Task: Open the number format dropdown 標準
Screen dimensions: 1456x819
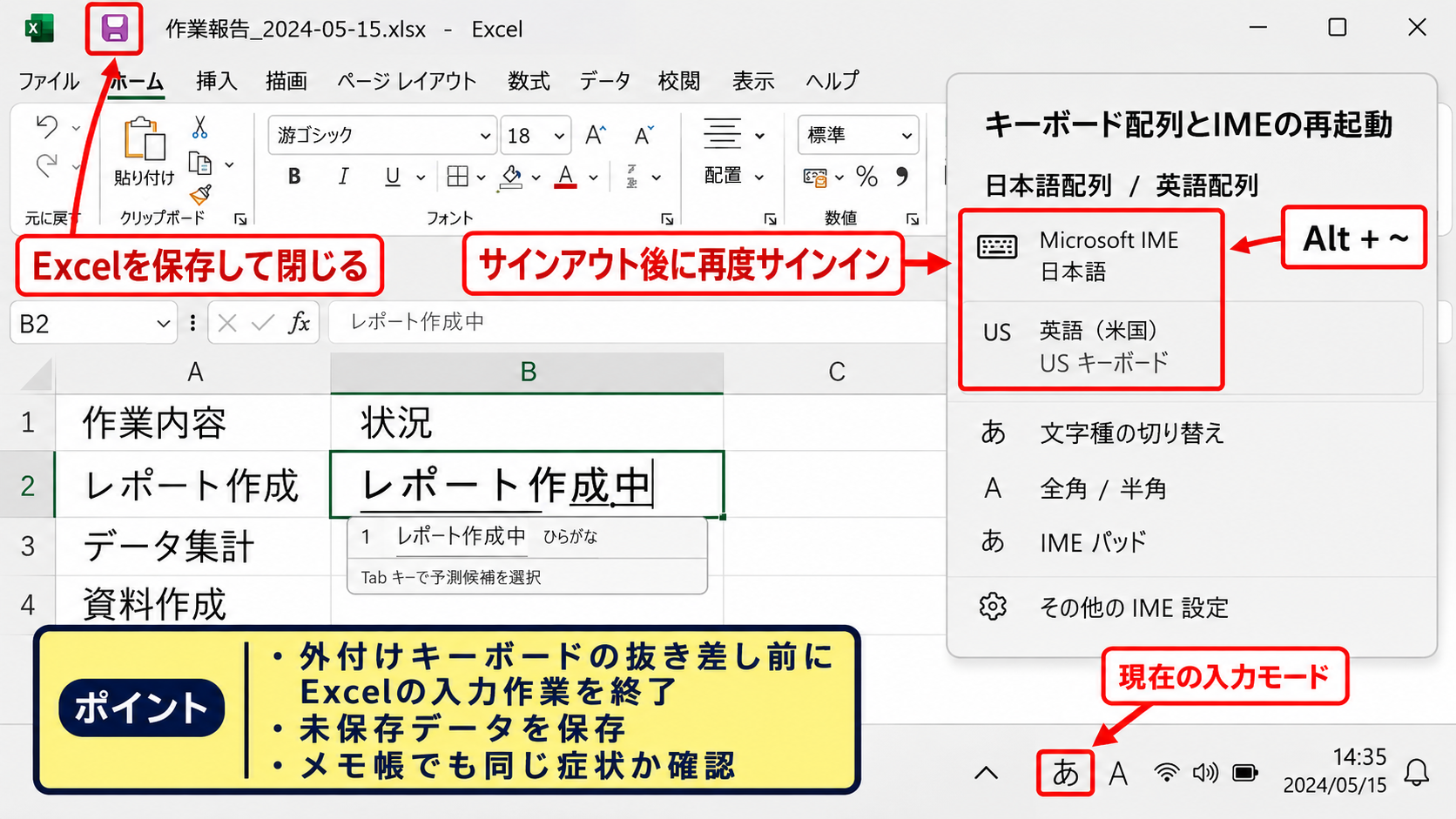Action: point(907,136)
